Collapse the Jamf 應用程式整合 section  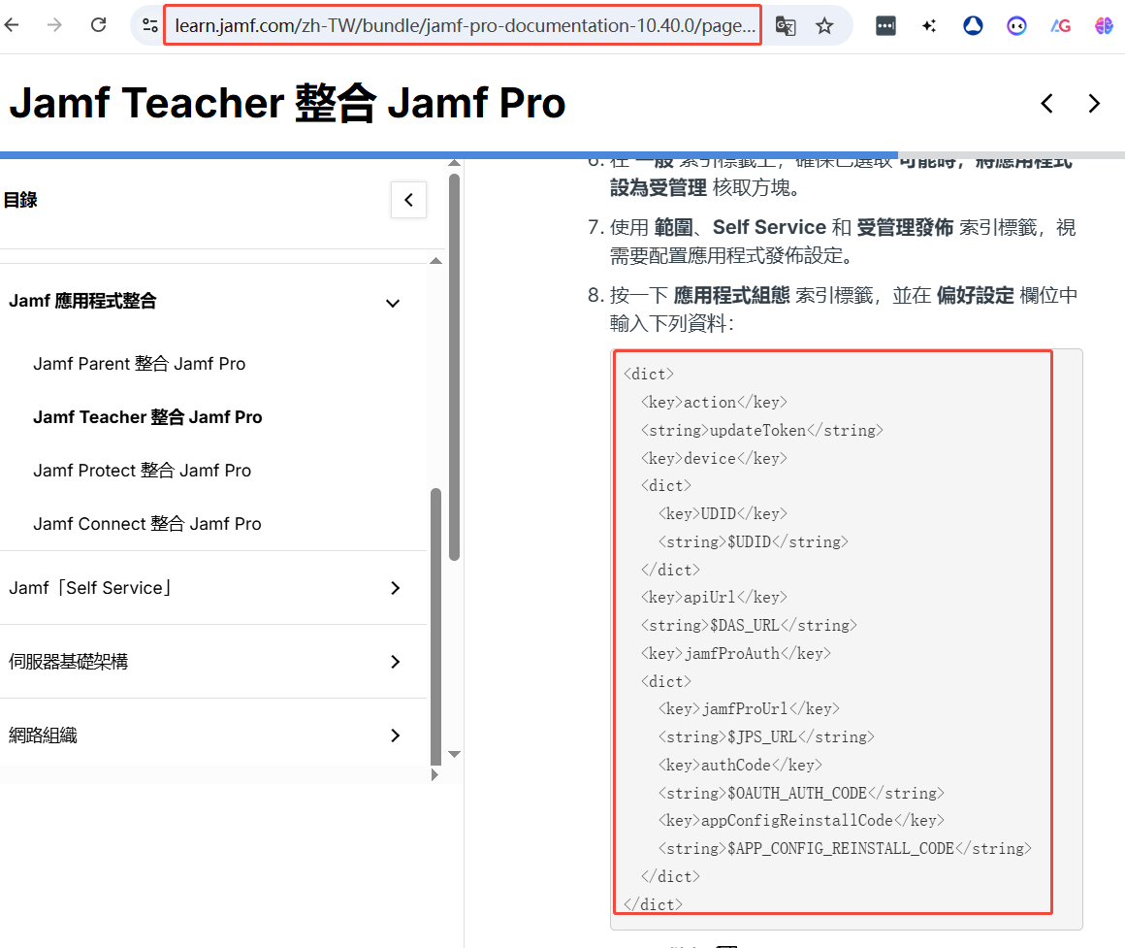tap(393, 303)
